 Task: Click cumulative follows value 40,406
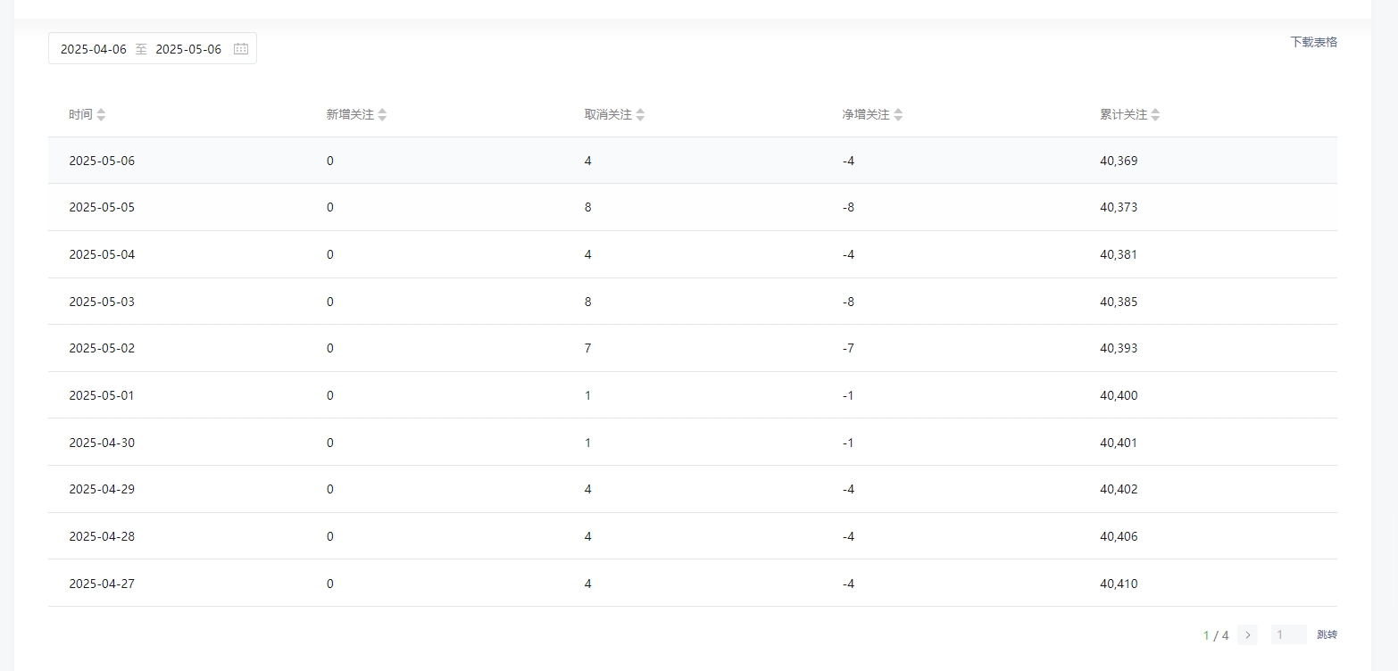point(1119,537)
